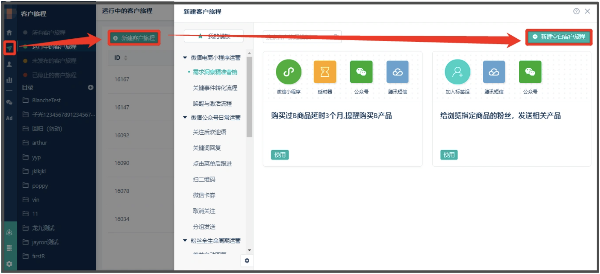Click the 公众号 icon in first template card
Image resolution: width=600 pixels, height=274 pixels.
(x=361, y=72)
